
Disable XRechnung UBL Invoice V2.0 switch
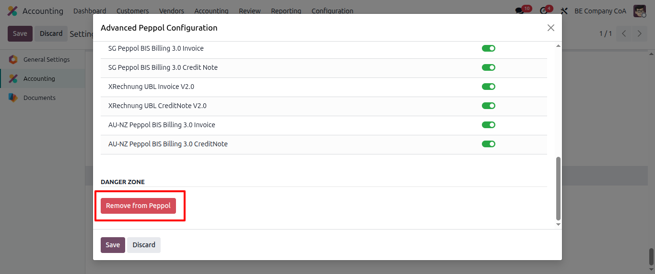tap(488, 87)
